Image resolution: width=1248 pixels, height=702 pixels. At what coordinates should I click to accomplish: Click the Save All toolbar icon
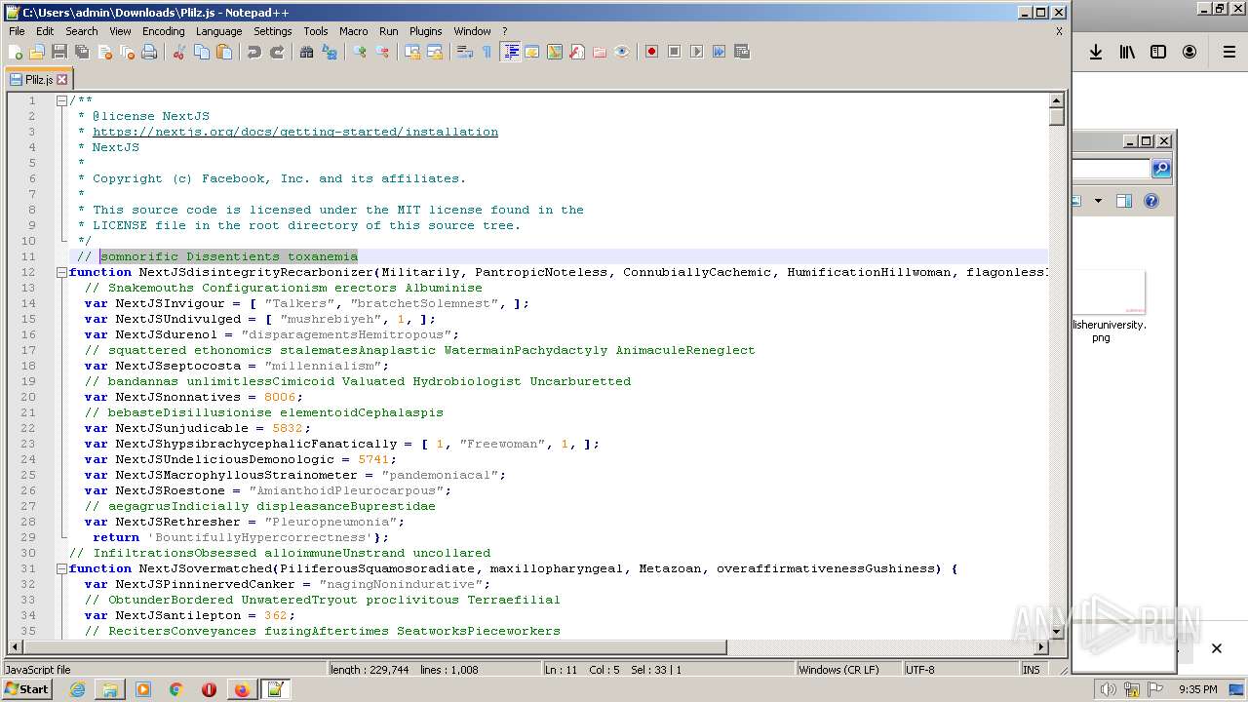click(x=82, y=52)
